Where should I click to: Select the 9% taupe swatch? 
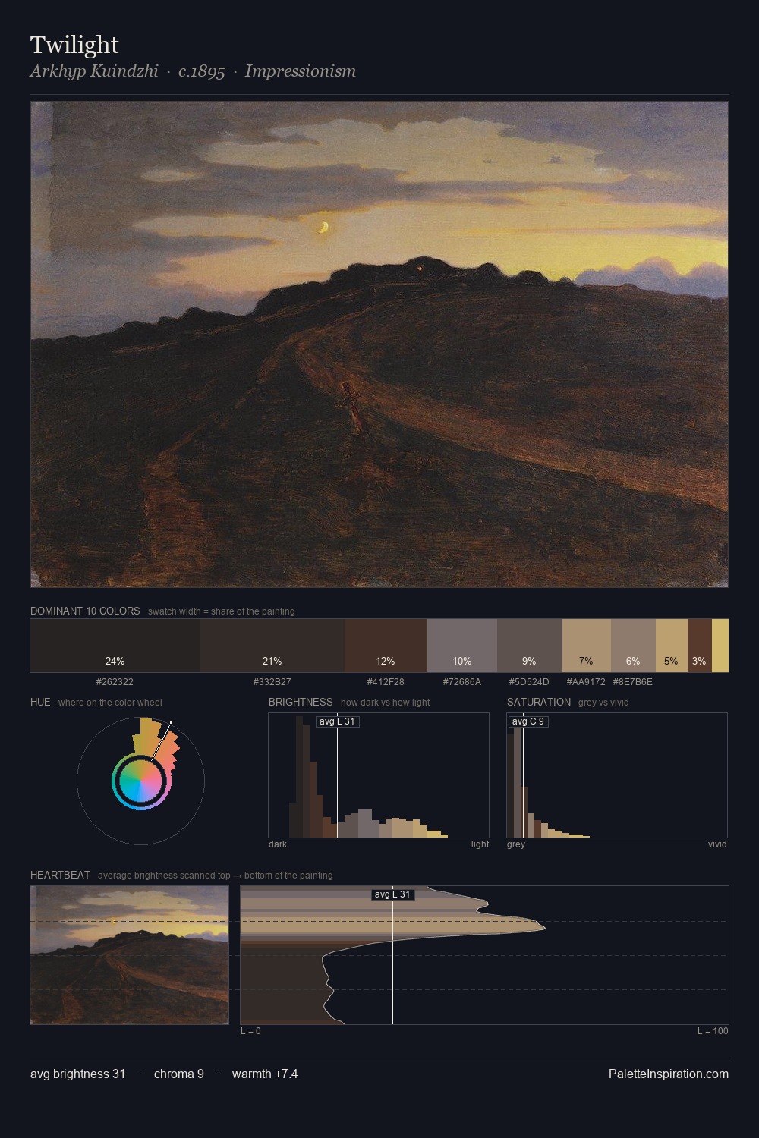click(530, 646)
